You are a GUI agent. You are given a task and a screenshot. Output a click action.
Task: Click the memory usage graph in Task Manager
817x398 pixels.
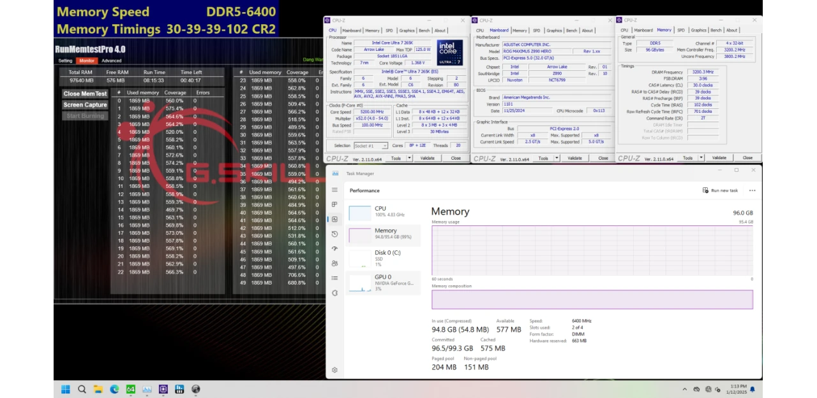pos(592,250)
